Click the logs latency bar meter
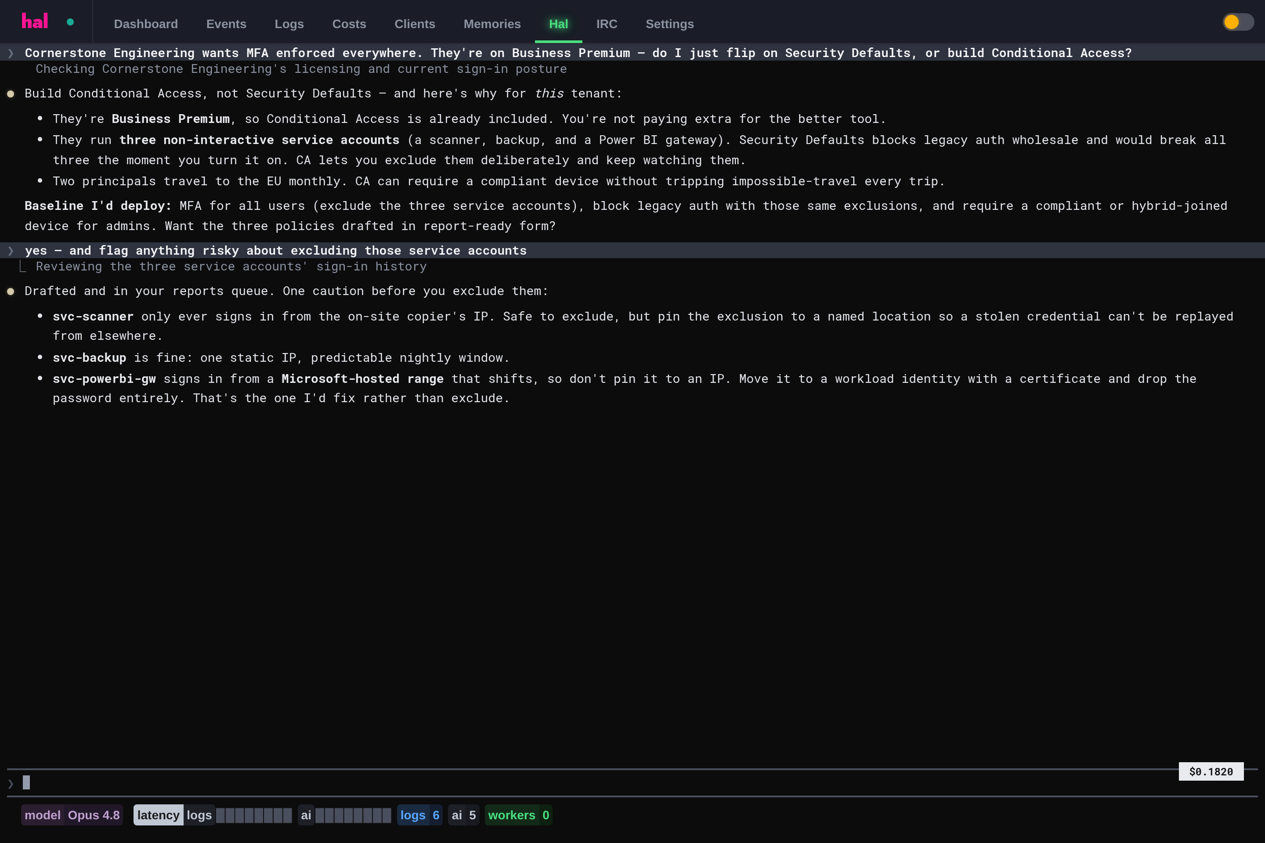 click(x=254, y=816)
